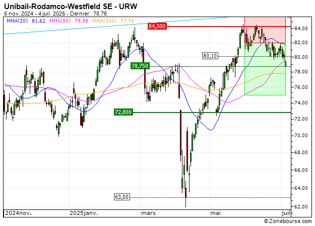Click the juil axis label
This screenshot has height=226, width=315.
(x=286, y=213)
